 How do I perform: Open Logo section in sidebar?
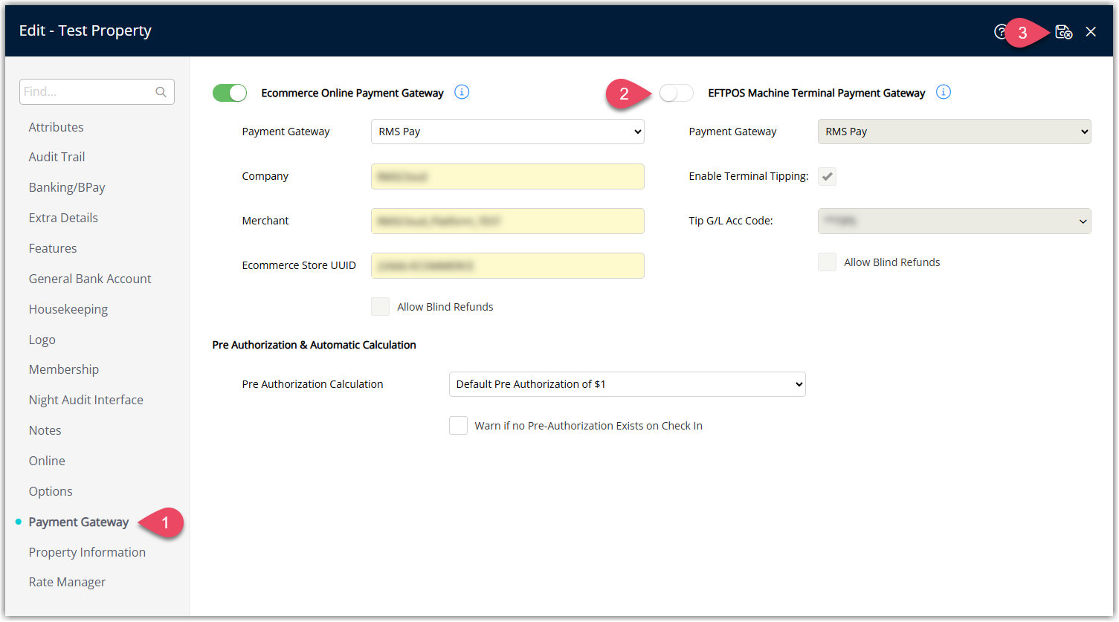click(42, 340)
